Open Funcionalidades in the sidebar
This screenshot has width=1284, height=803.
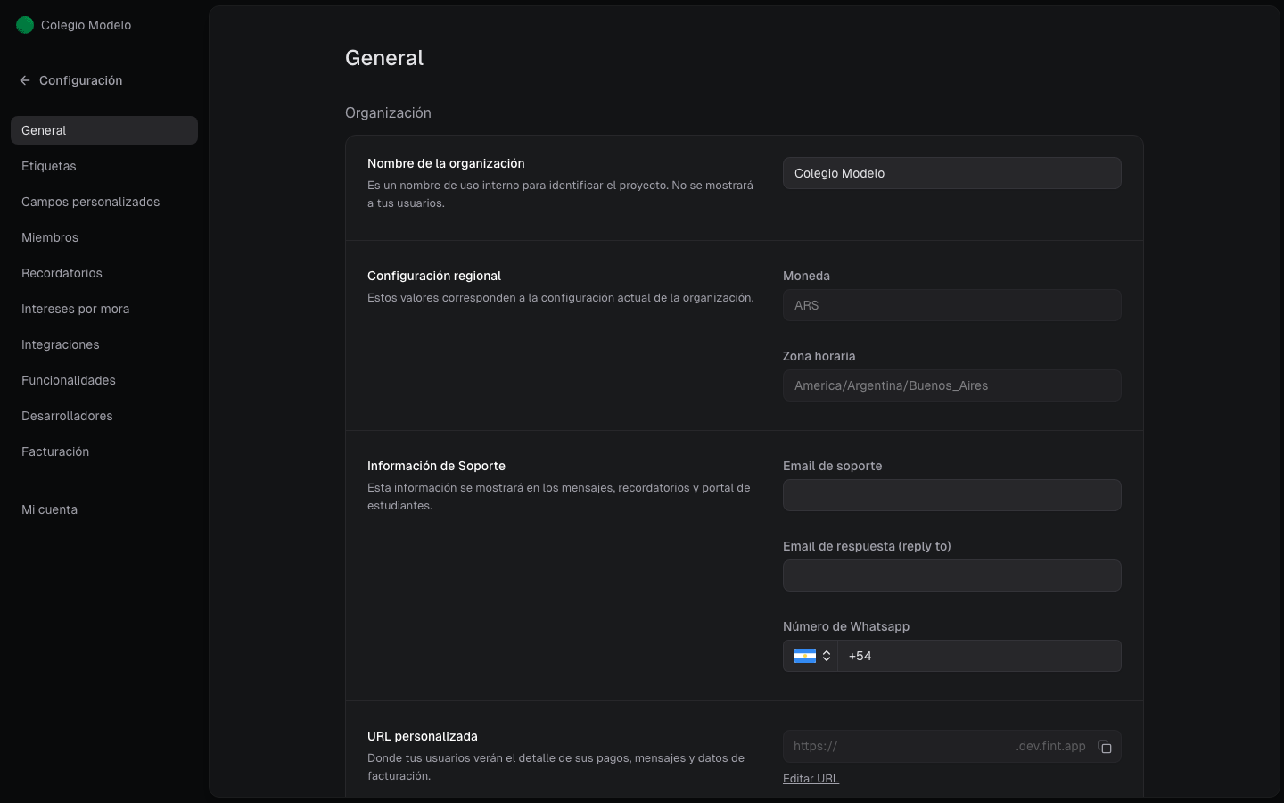(104, 380)
